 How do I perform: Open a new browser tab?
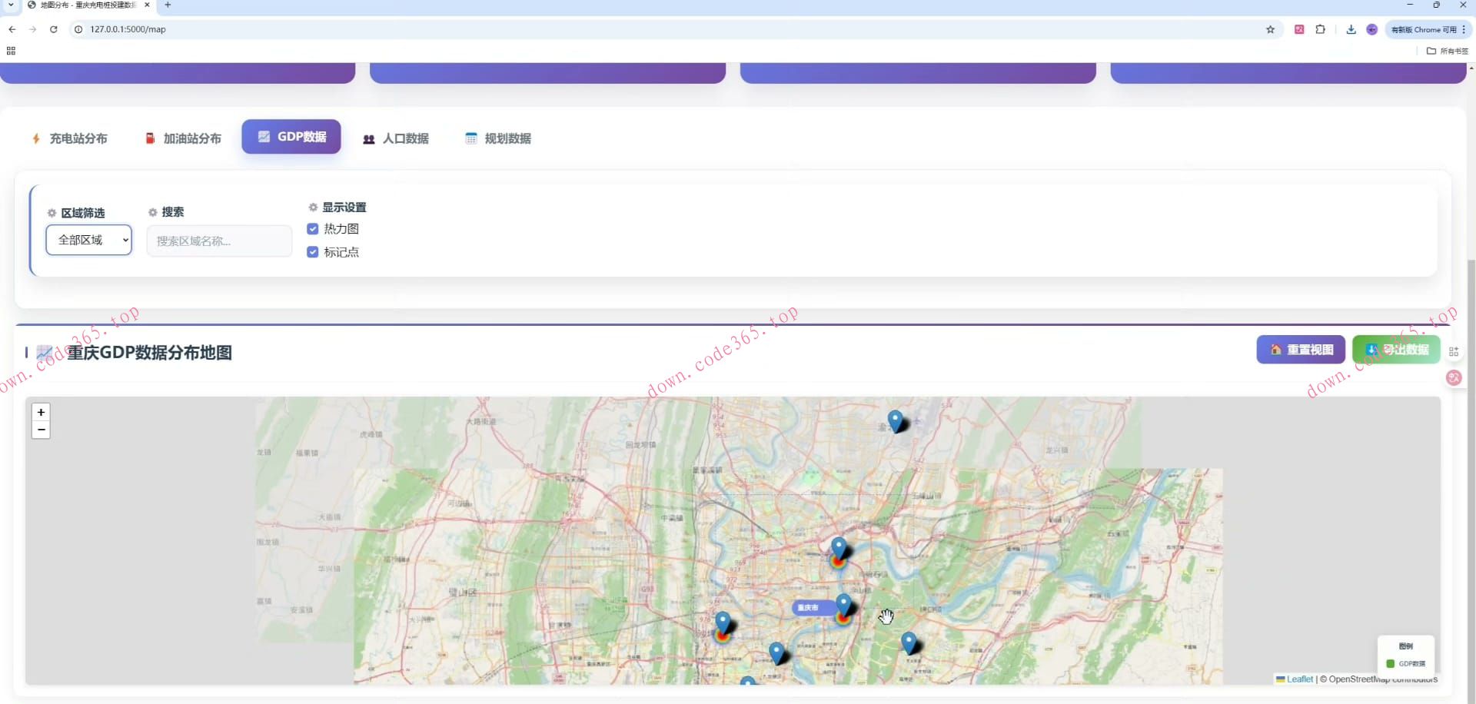(168, 5)
